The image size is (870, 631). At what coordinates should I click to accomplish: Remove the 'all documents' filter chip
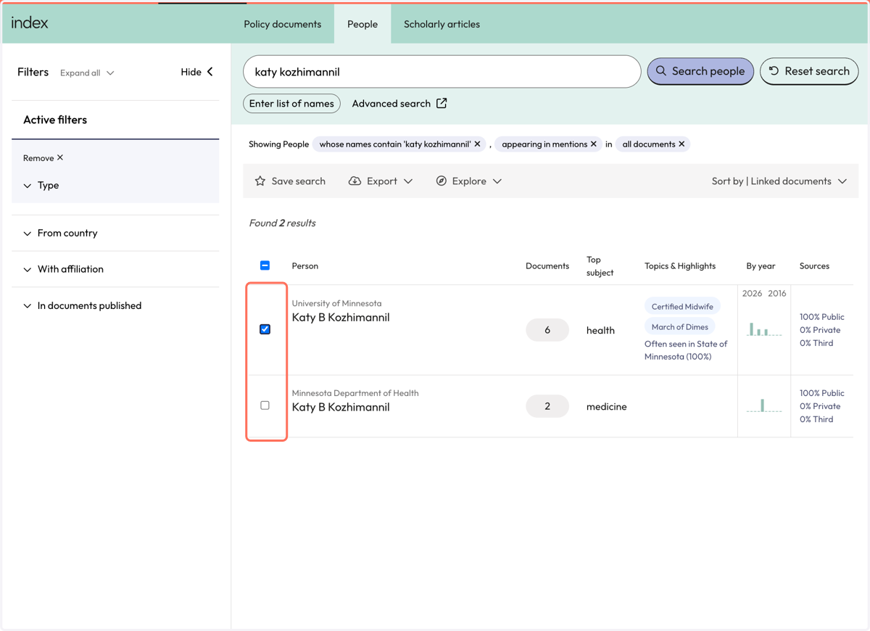[681, 144]
